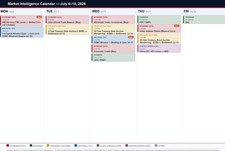
Task: Select the International Trade Balance (May) card
Action: [67, 19]
